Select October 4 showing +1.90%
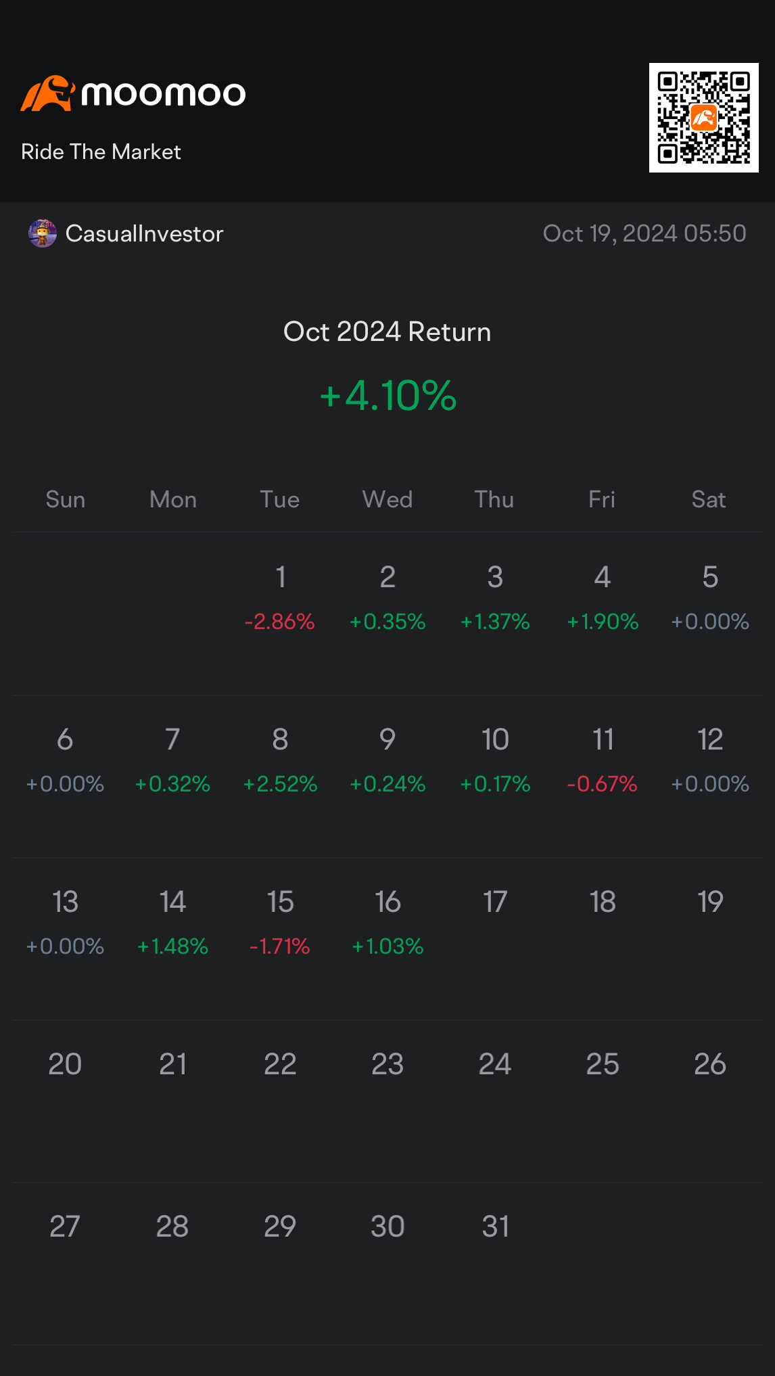 click(x=603, y=598)
